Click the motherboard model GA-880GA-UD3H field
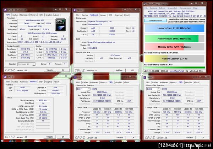Screen dimensions: 213x149 pos(103,24)
